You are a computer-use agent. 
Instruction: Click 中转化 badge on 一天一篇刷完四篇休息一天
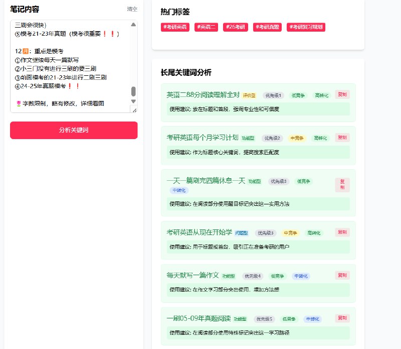click(179, 190)
